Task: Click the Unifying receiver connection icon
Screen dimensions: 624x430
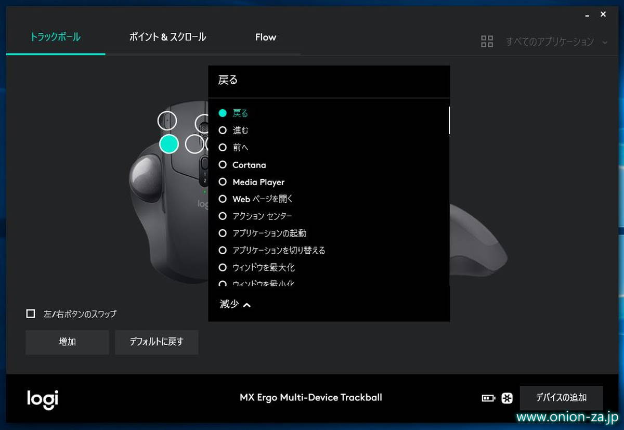Action: coord(506,398)
